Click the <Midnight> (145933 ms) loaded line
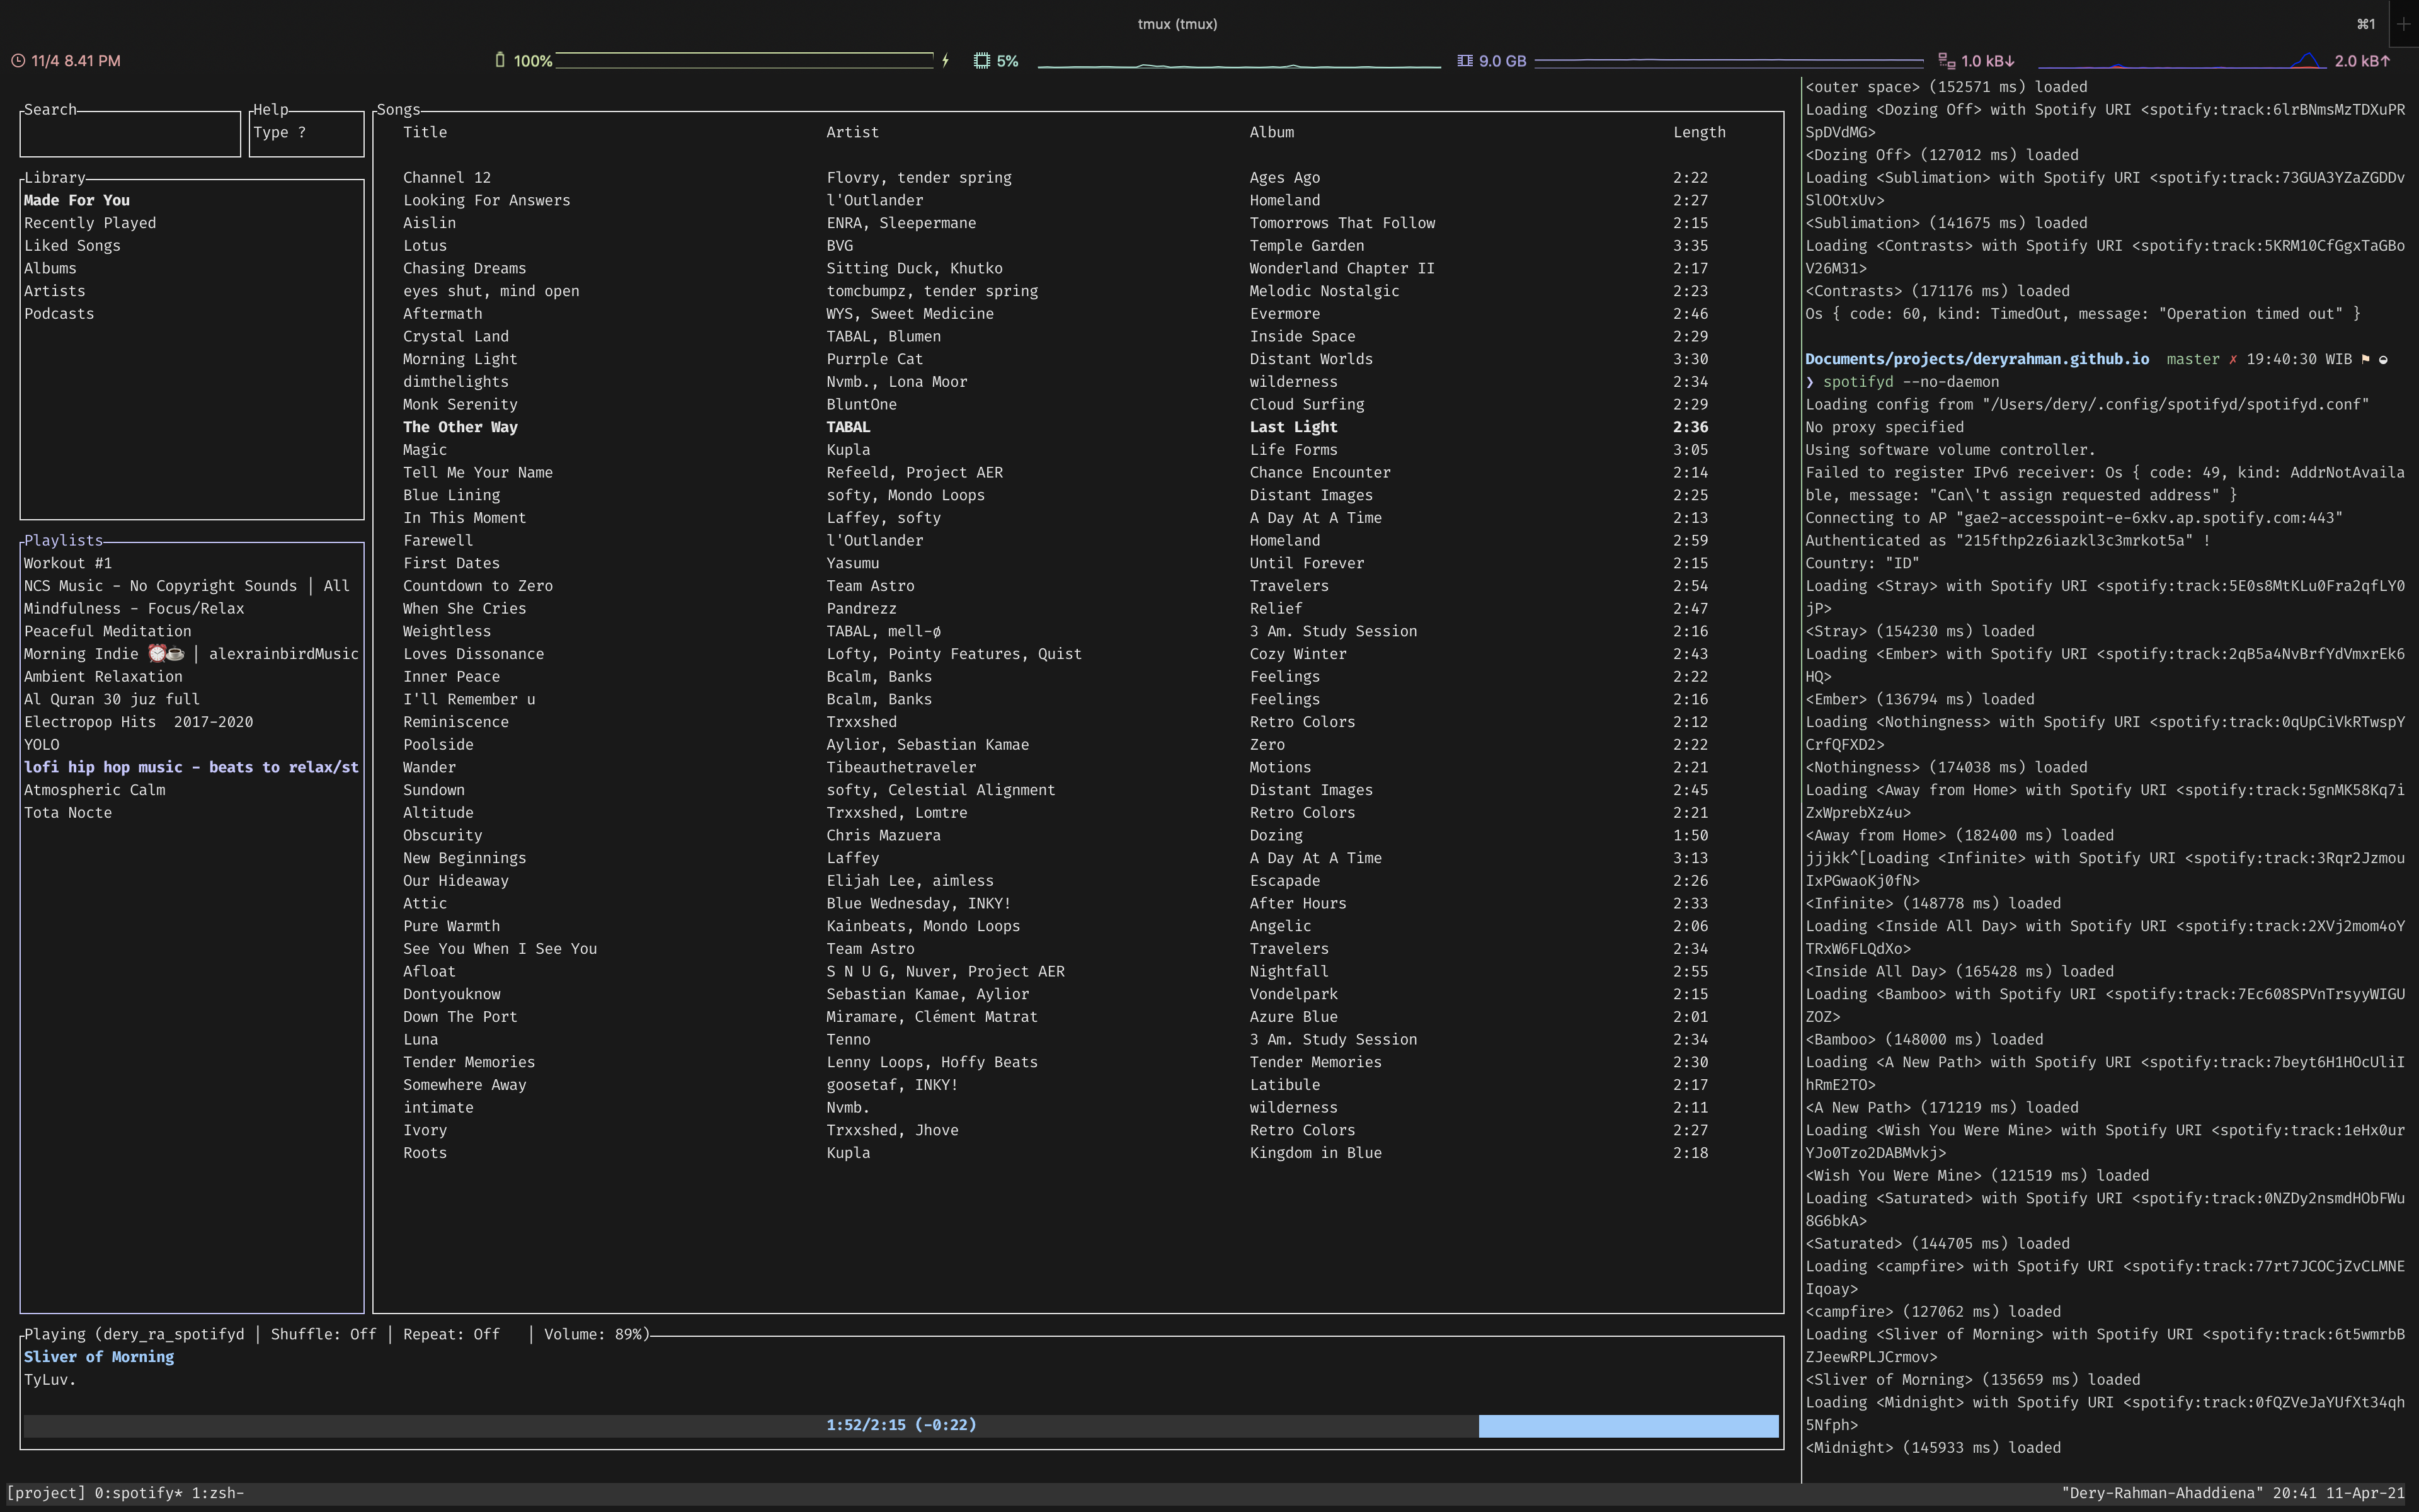 click(x=1933, y=1448)
